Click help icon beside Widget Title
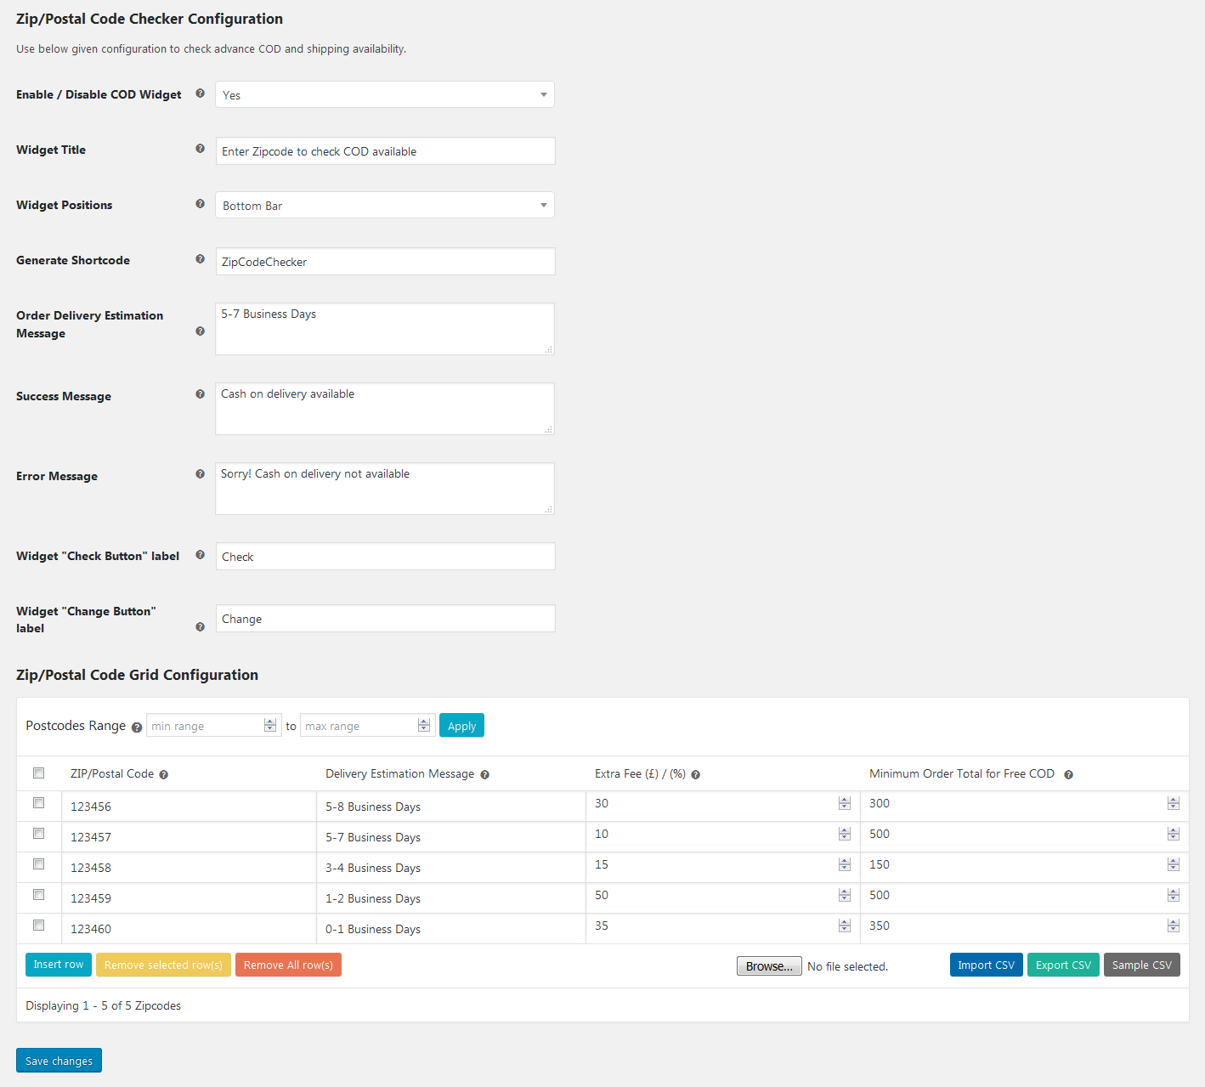Viewport: 1205px width, 1087px height. 200,149
